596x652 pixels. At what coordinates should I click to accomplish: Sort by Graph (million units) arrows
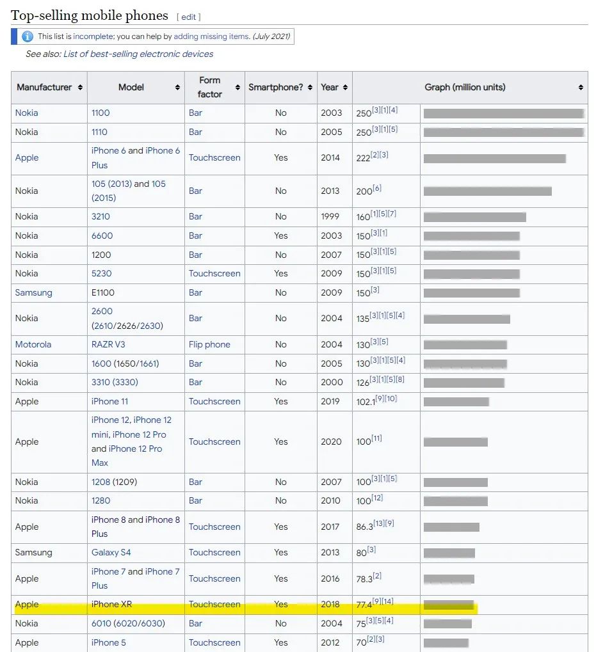click(581, 88)
